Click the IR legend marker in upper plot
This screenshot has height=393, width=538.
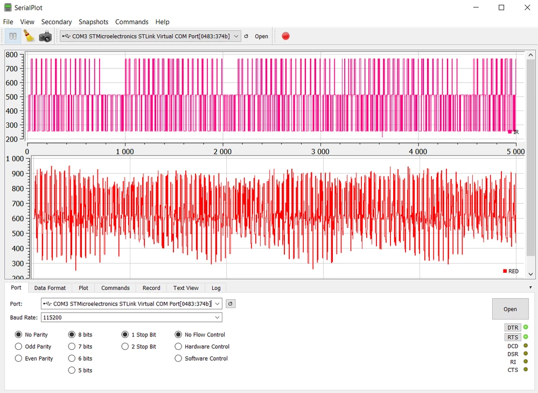tap(509, 132)
